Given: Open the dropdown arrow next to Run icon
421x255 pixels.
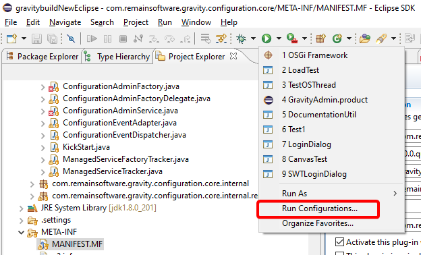Looking at the screenshot, I should (x=279, y=38).
